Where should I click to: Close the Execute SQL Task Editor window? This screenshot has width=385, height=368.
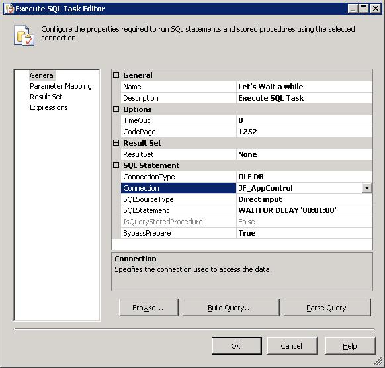pos(376,9)
